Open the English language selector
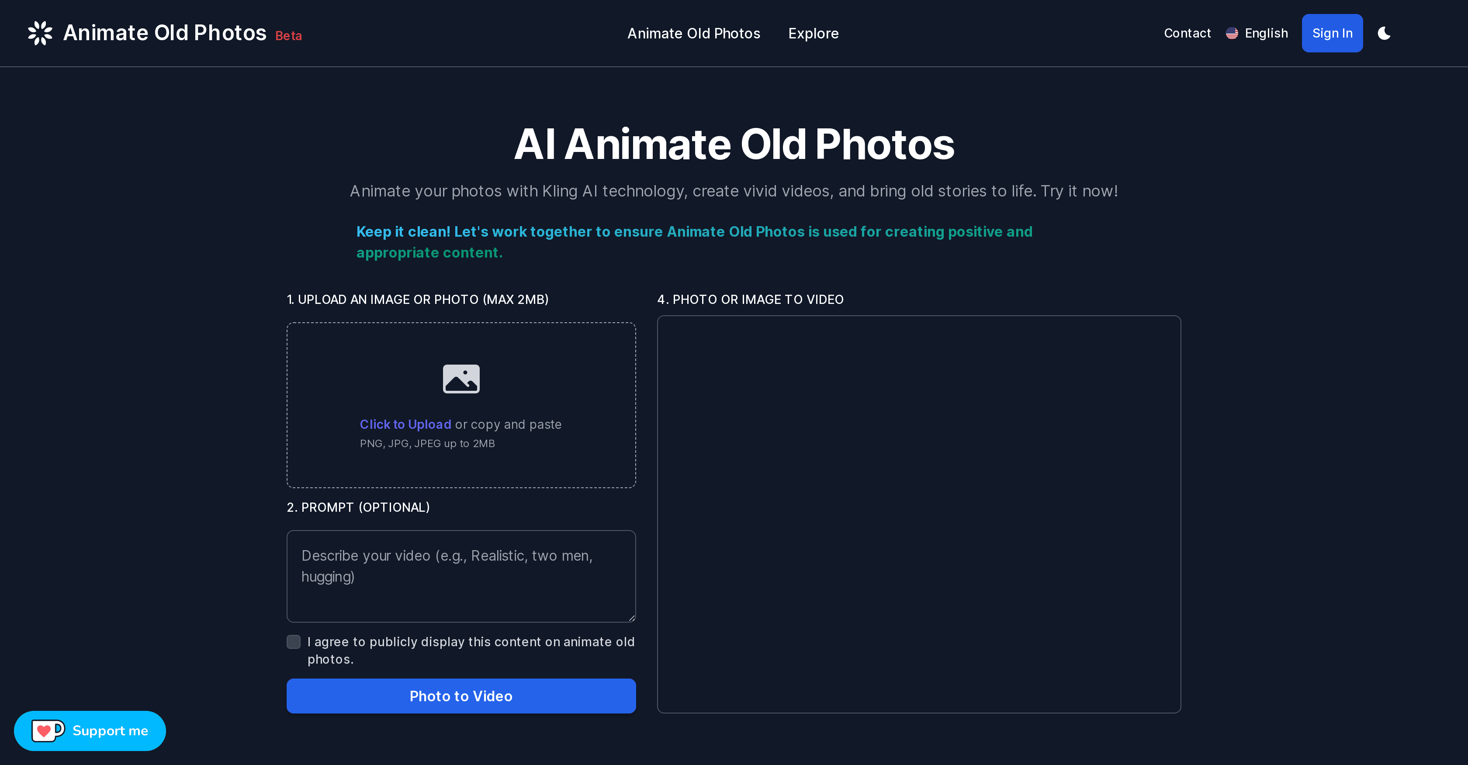Image resolution: width=1468 pixels, height=765 pixels. tap(1257, 33)
